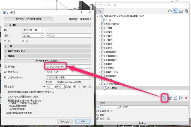Click 設定... button in the Navigator
Screen dimensions: 191x127
142,123
